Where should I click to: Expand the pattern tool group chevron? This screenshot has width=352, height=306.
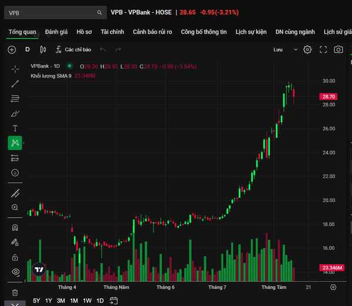pyautogui.click(x=23, y=143)
